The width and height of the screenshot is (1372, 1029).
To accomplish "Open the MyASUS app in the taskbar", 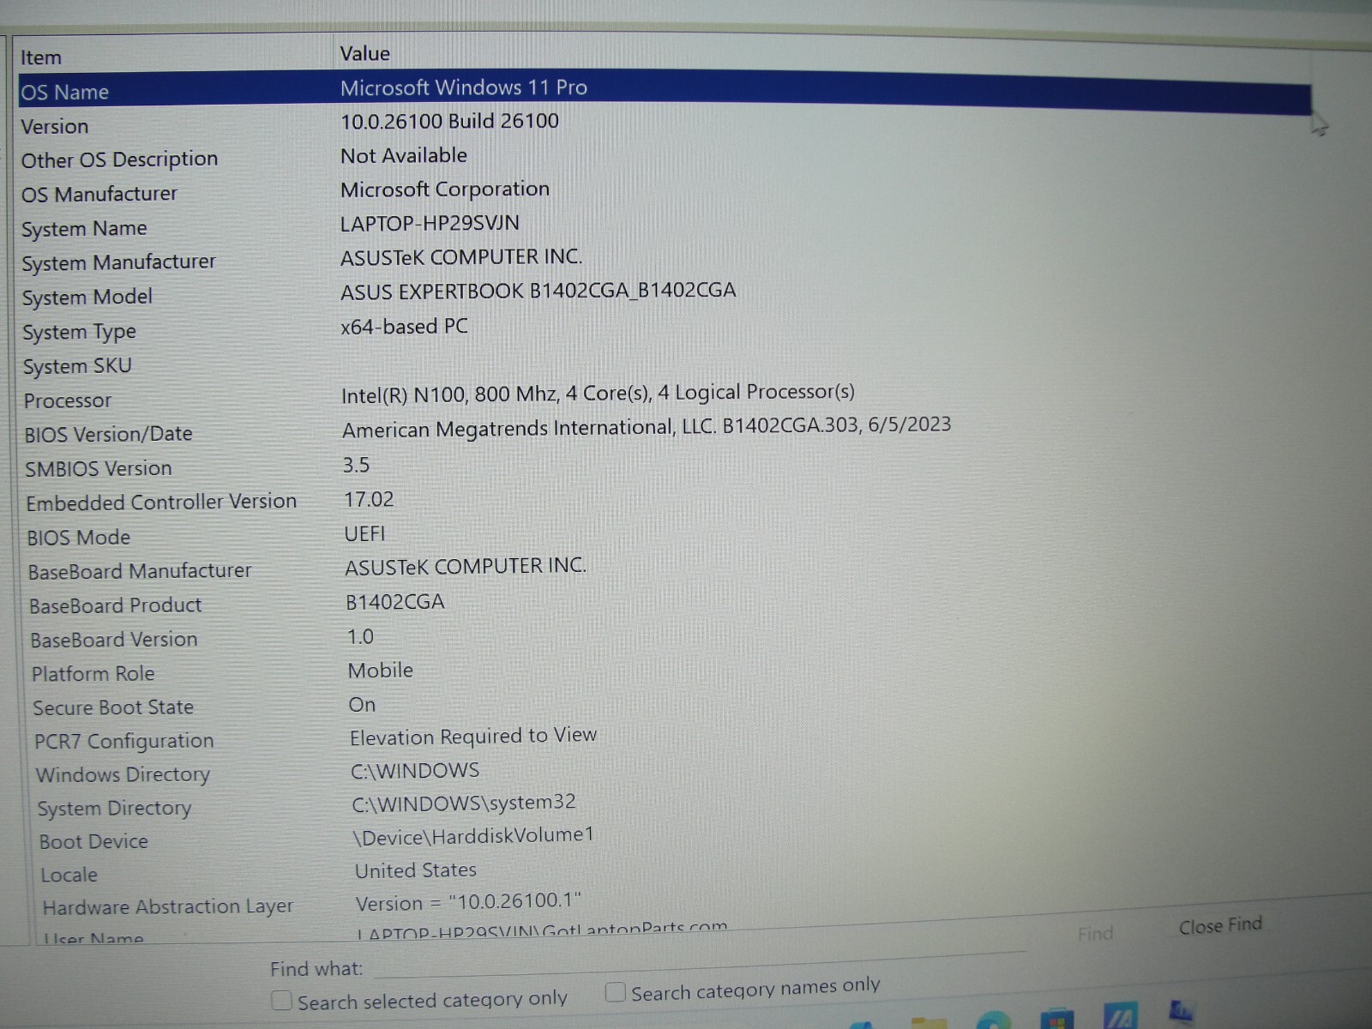I will [x=1119, y=1017].
